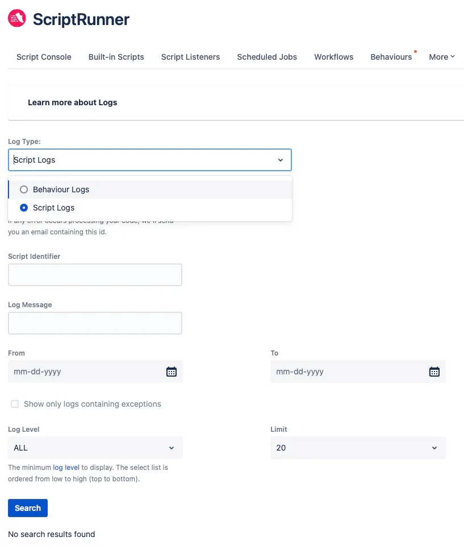Switch to the Script Console tab
The width and height of the screenshot is (464, 549).
click(44, 57)
